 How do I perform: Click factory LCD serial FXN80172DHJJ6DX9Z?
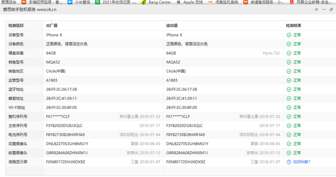tap(66, 162)
